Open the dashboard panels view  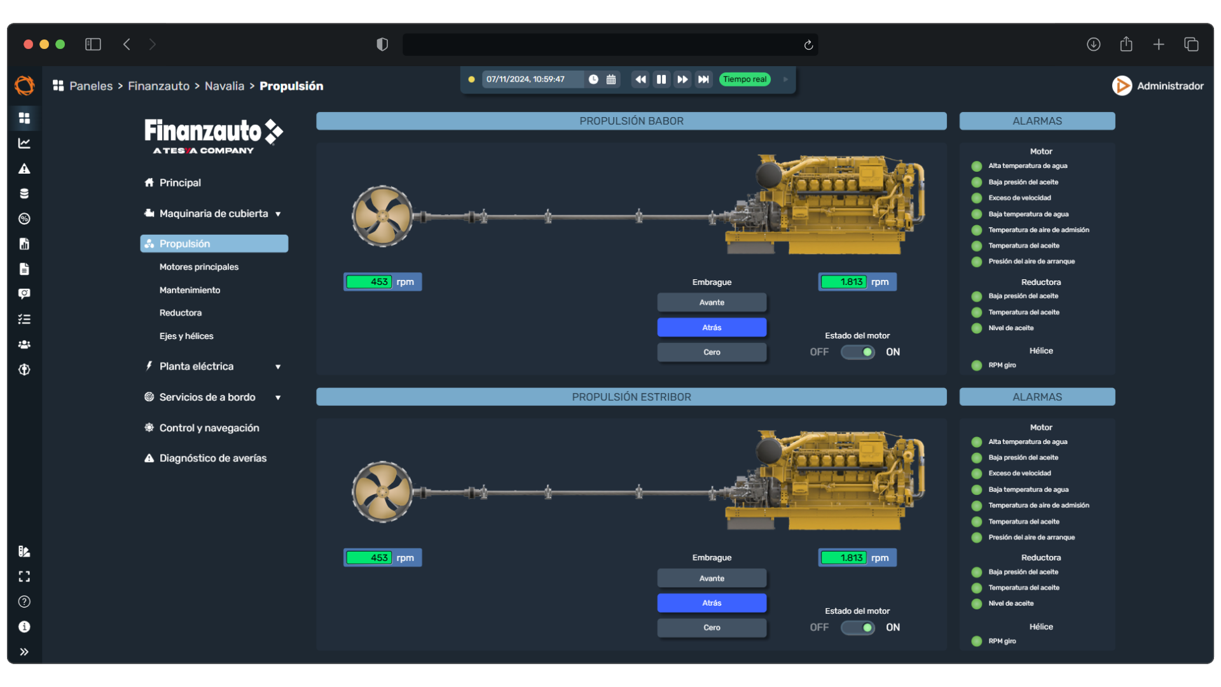(x=24, y=118)
